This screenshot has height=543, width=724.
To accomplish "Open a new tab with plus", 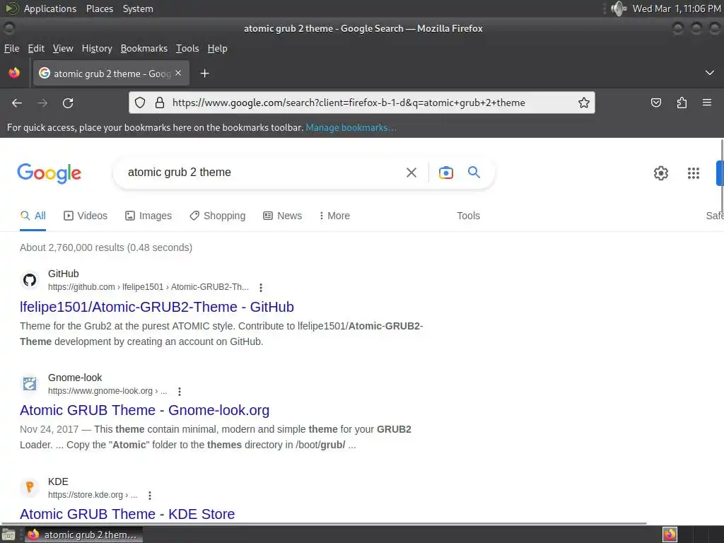I will tap(204, 74).
